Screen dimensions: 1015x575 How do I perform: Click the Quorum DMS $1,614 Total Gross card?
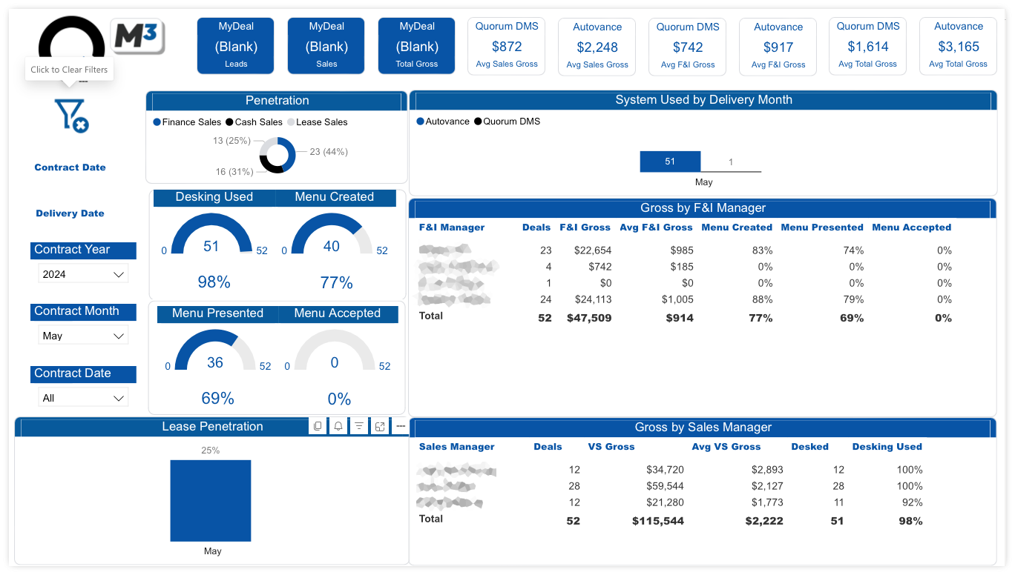(868, 46)
